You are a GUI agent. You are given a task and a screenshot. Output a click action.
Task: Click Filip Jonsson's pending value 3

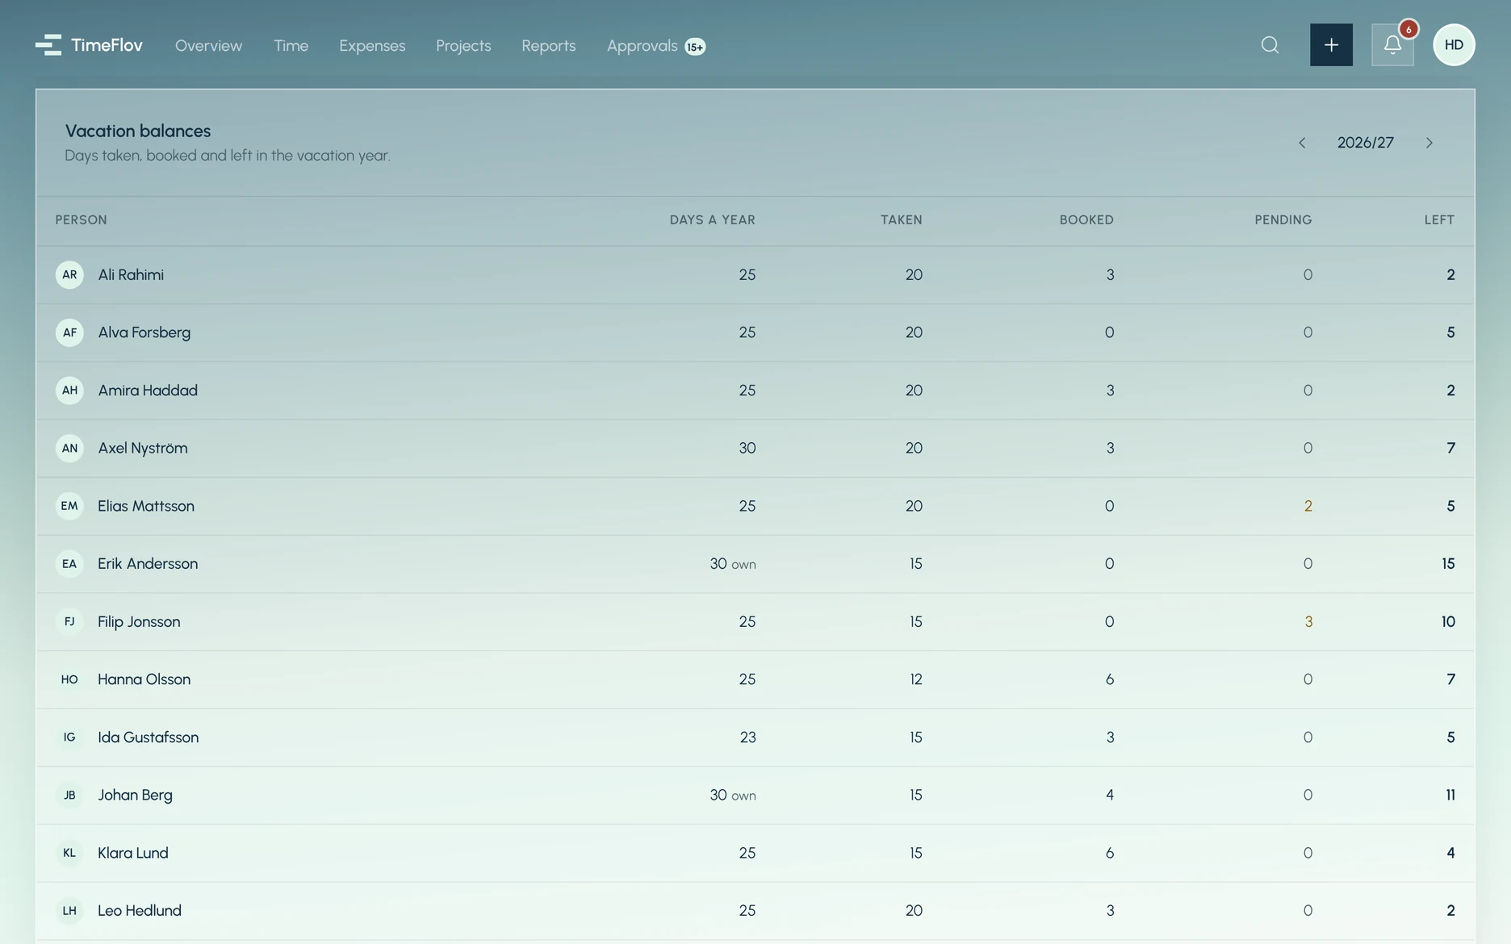[1308, 622]
